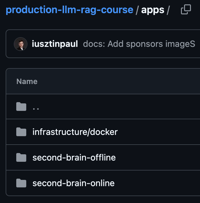Open iusztinpaul's avatar image
This screenshot has height=203, width=200.
click(x=21, y=44)
